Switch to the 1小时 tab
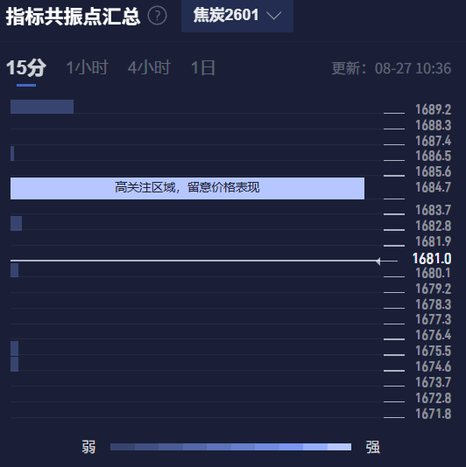This screenshot has width=466, height=467. click(87, 68)
